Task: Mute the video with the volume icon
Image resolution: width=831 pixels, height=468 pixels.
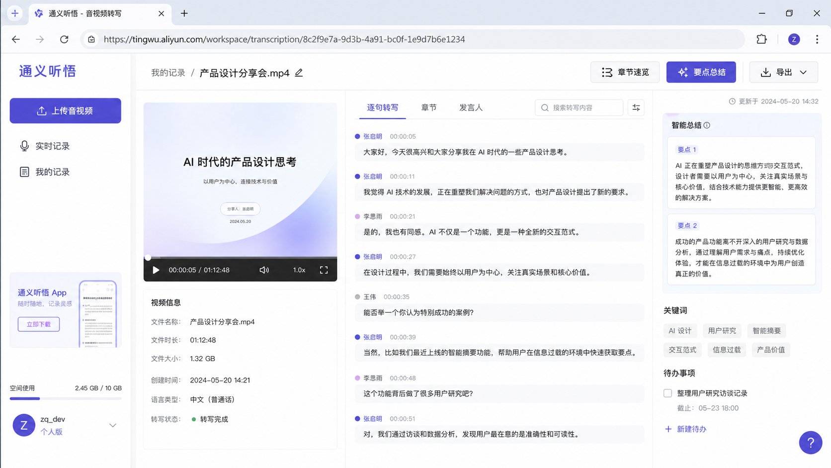Action: point(264,270)
